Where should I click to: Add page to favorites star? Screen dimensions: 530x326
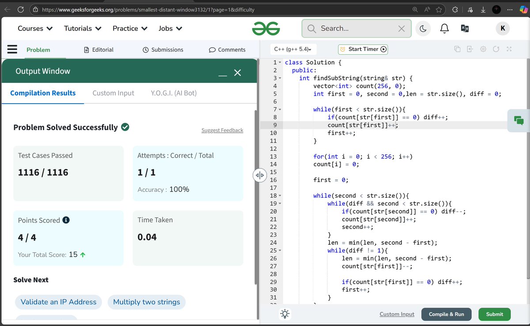pyautogui.click(x=439, y=9)
